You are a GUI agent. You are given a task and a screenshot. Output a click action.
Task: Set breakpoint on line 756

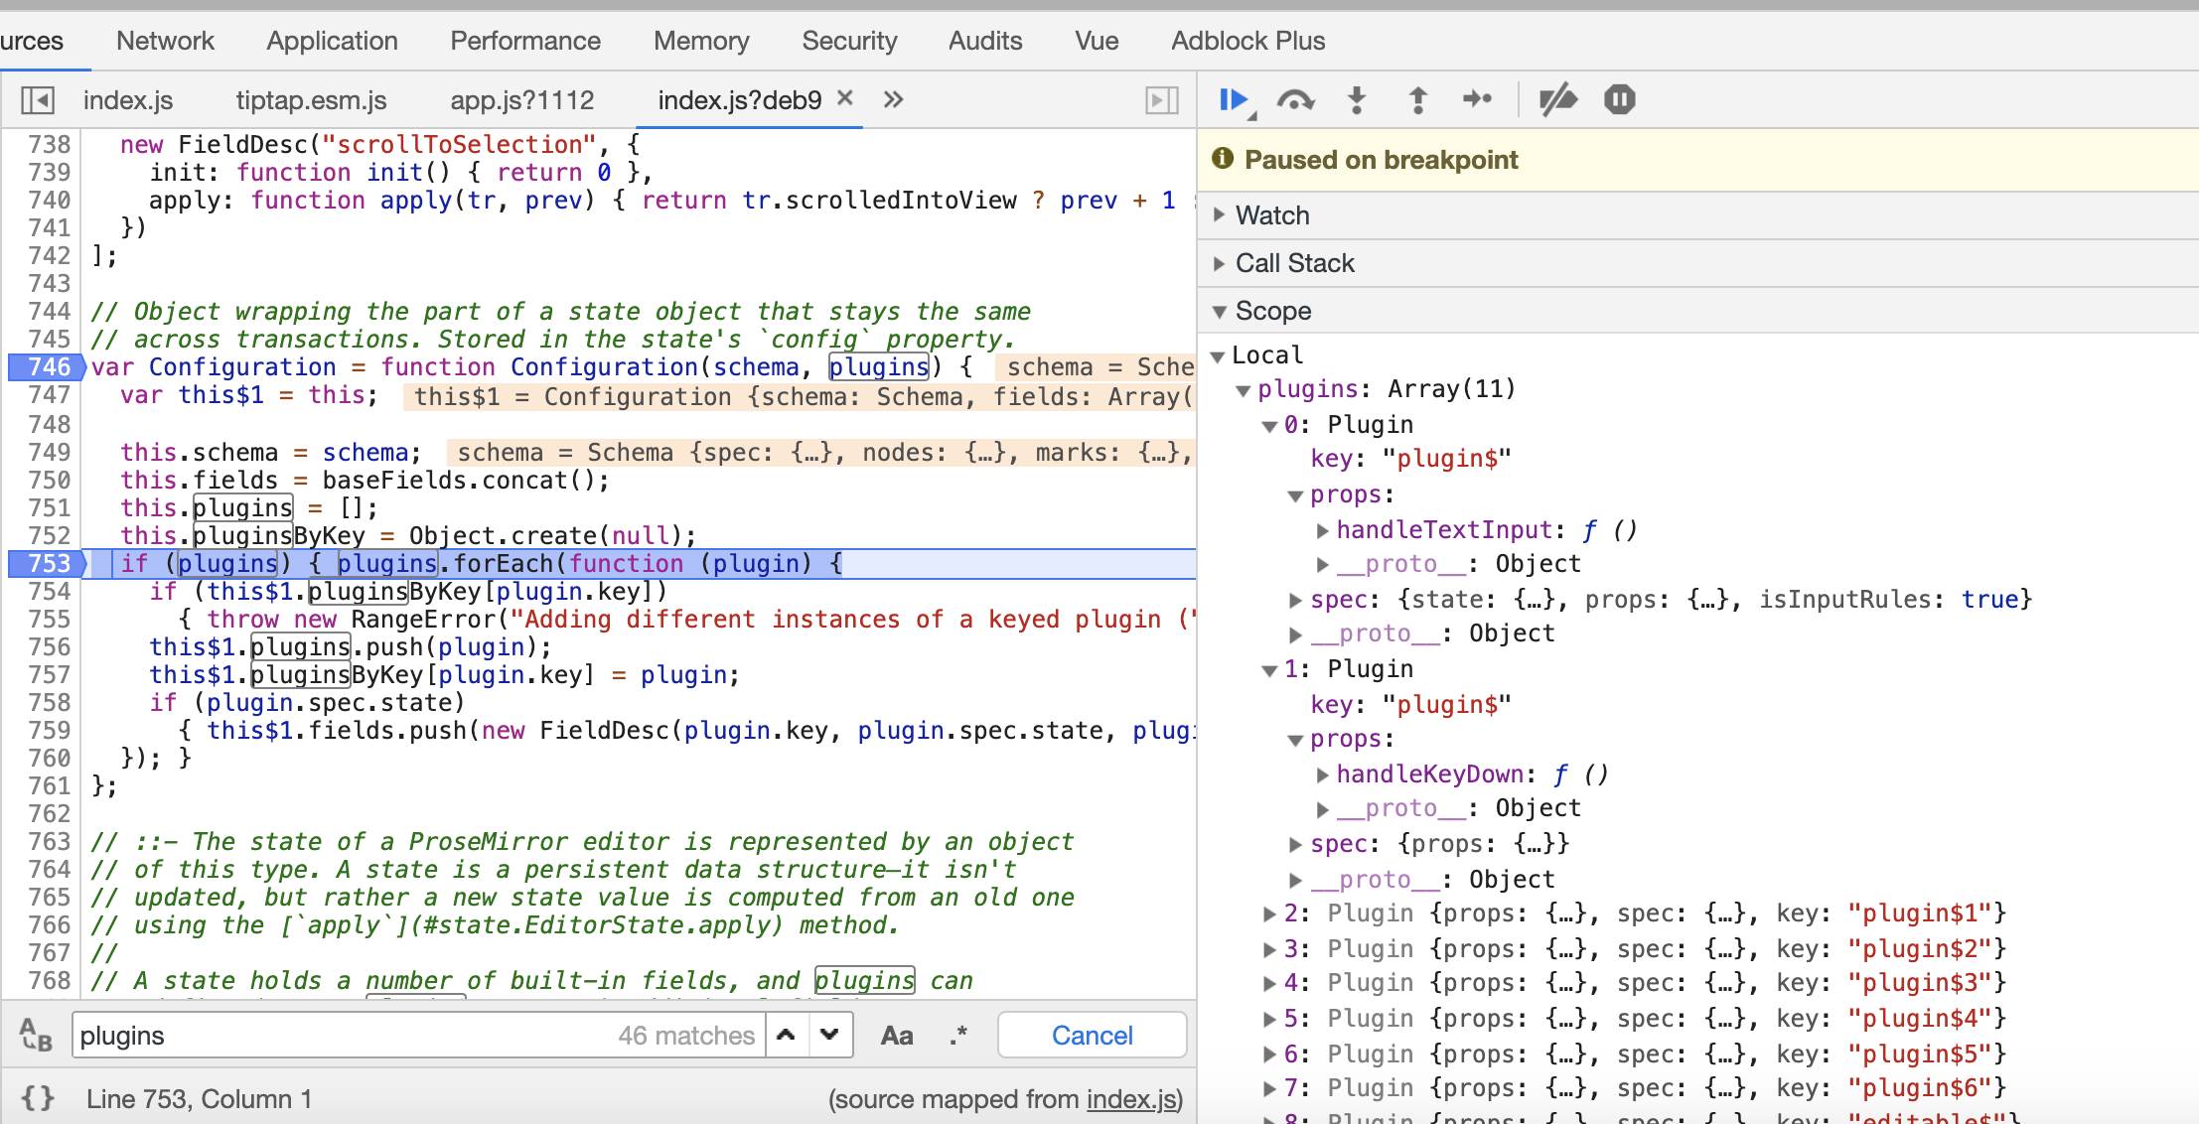pyautogui.click(x=49, y=647)
